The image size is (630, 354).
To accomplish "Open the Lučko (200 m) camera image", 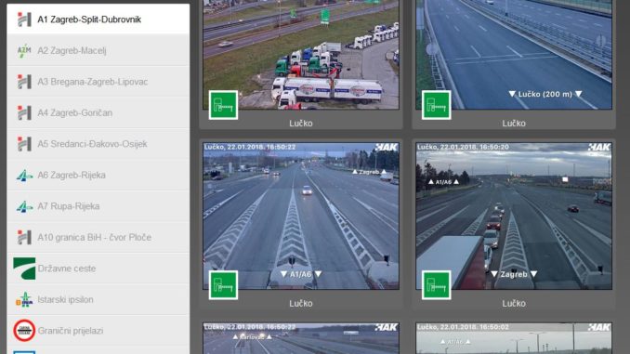I will click(x=514, y=54).
